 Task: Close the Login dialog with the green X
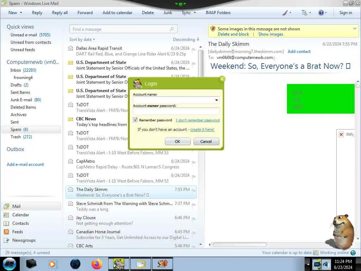(x=222, y=79)
